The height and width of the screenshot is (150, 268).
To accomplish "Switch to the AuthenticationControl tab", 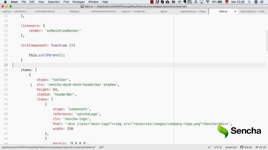I will tap(104, 11).
